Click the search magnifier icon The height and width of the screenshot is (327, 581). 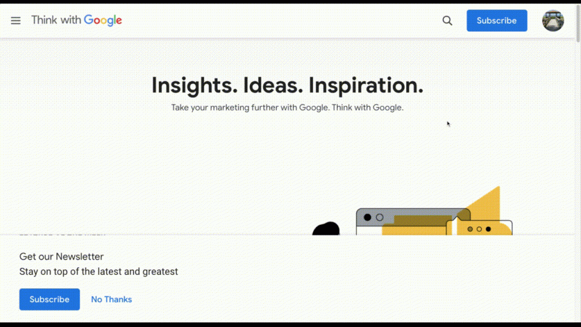[x=447, y=20]
